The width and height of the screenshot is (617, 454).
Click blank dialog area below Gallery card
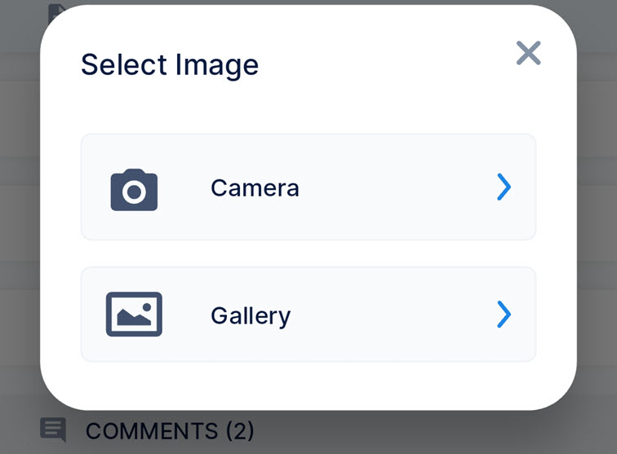point(308,385)
